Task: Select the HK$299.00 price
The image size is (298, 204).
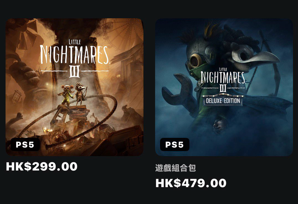Action: point(42,167)
